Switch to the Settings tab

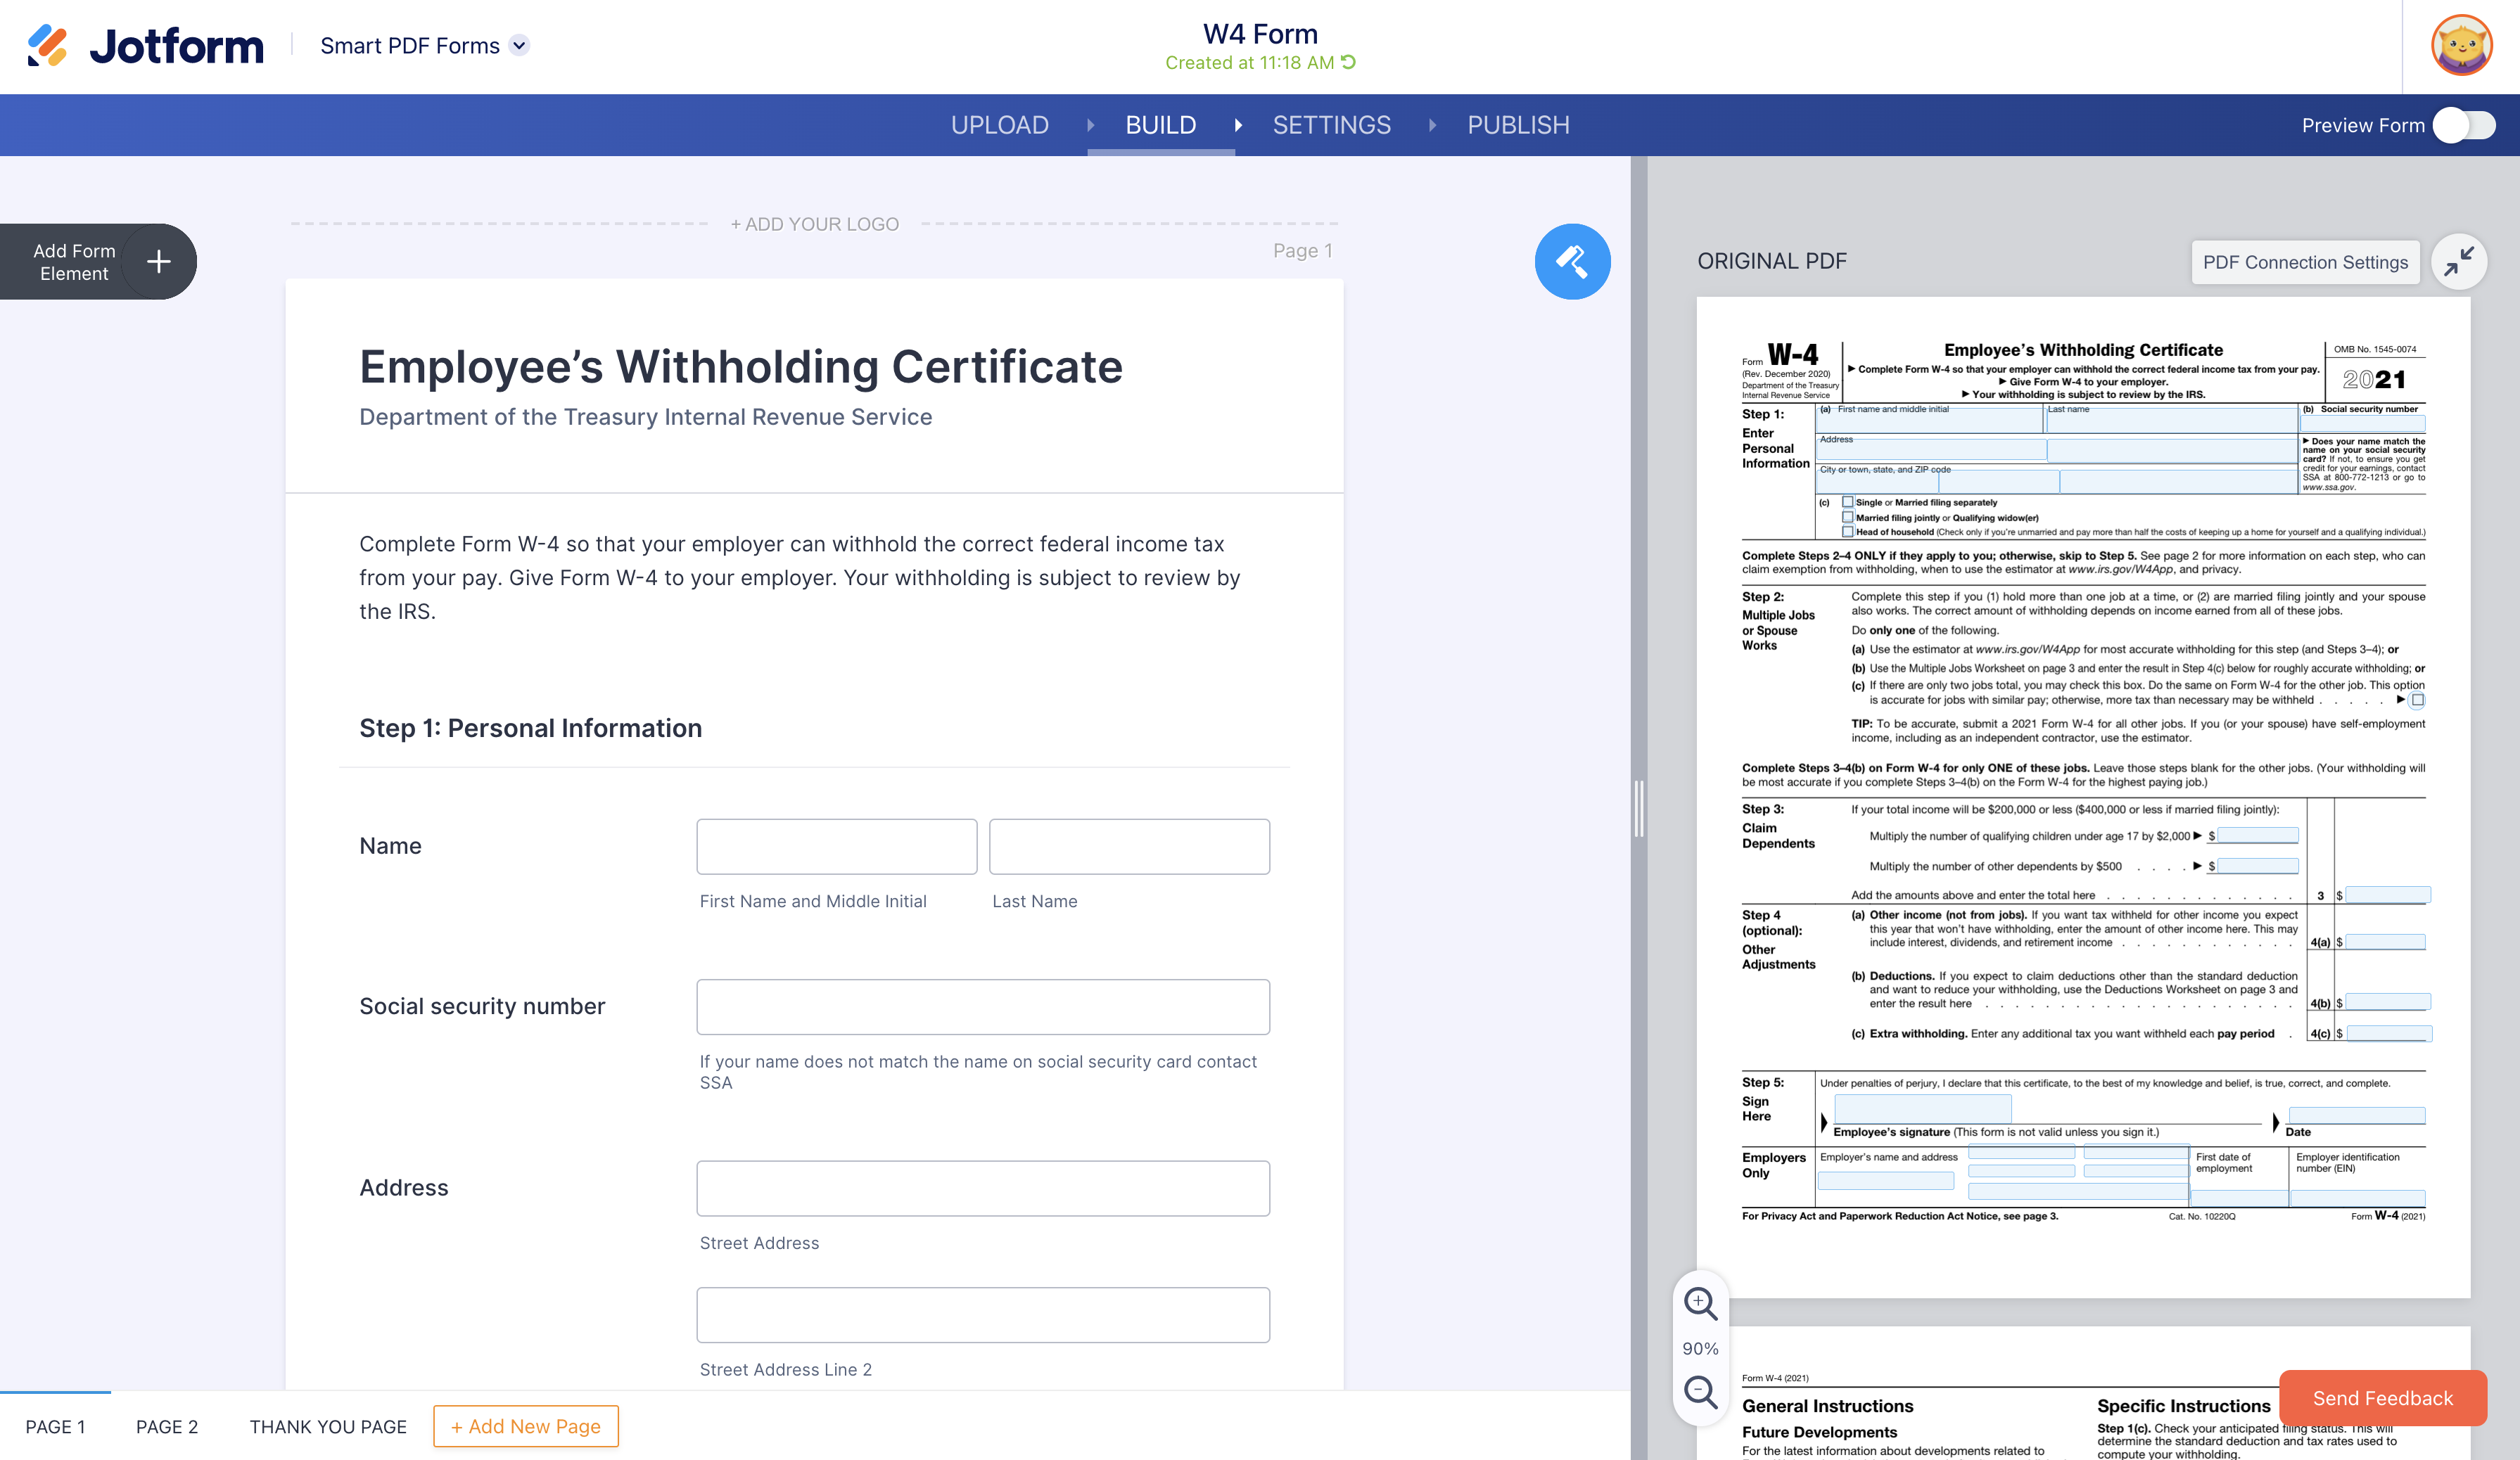tap(1331, 125)
